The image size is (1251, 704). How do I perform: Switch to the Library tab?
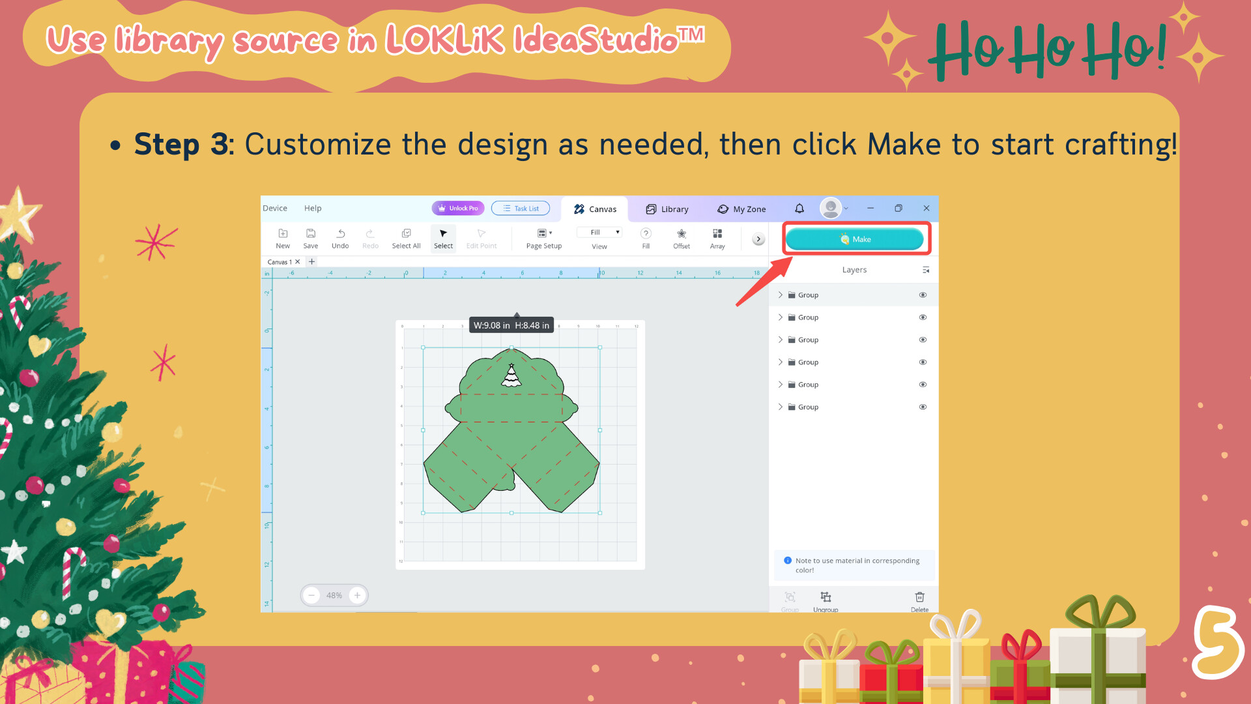coord(667,209)
